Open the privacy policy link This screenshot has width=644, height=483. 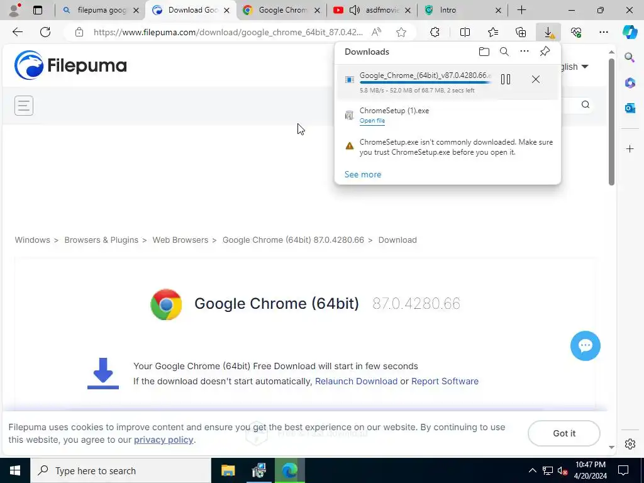click(x=164, y=440)
